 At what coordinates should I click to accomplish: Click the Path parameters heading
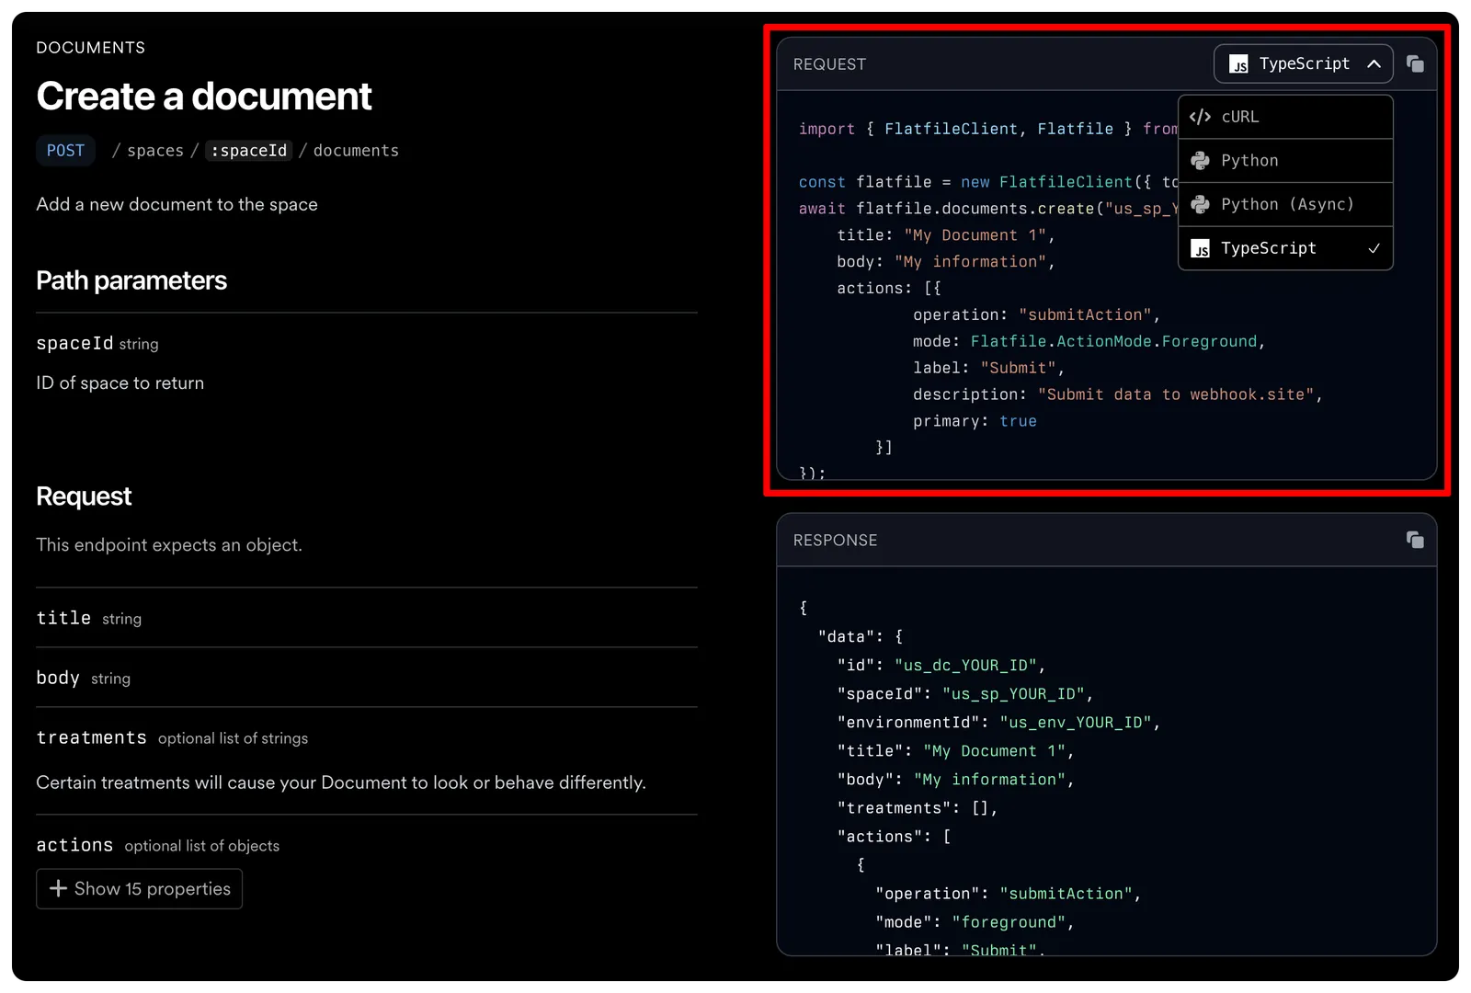coord(131,280)
